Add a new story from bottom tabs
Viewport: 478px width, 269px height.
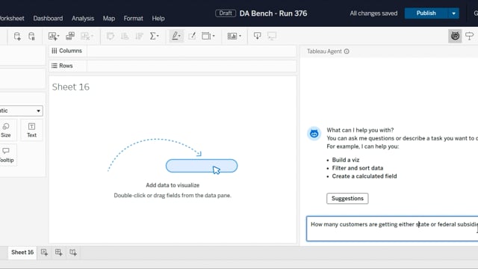pyautogui.click(x=73, y=253)
